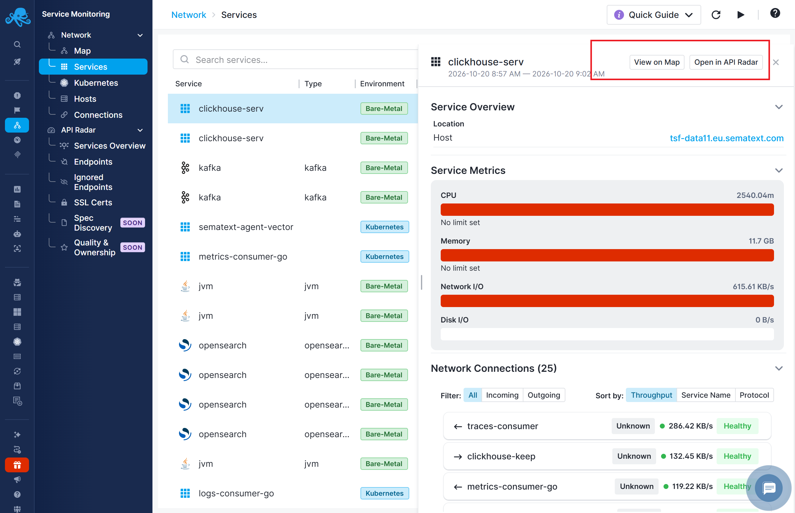Image resolution: width=795 pixels, height=513 pixels.
Task: Select the sematext-agent-vector service row
Action: point(293,227)
